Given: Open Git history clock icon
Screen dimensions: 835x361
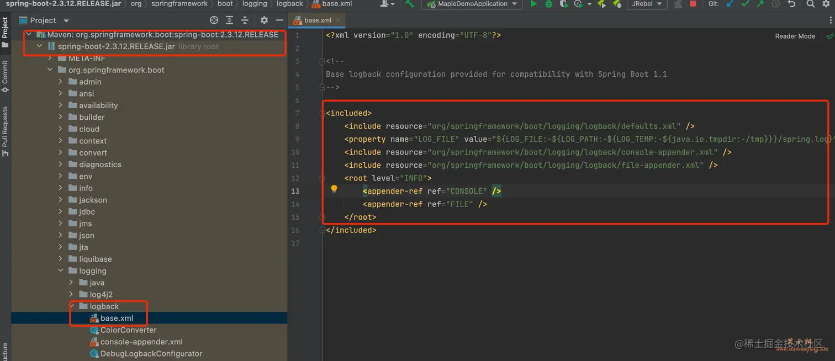Looking at the screenshot, I should point(775,4).
